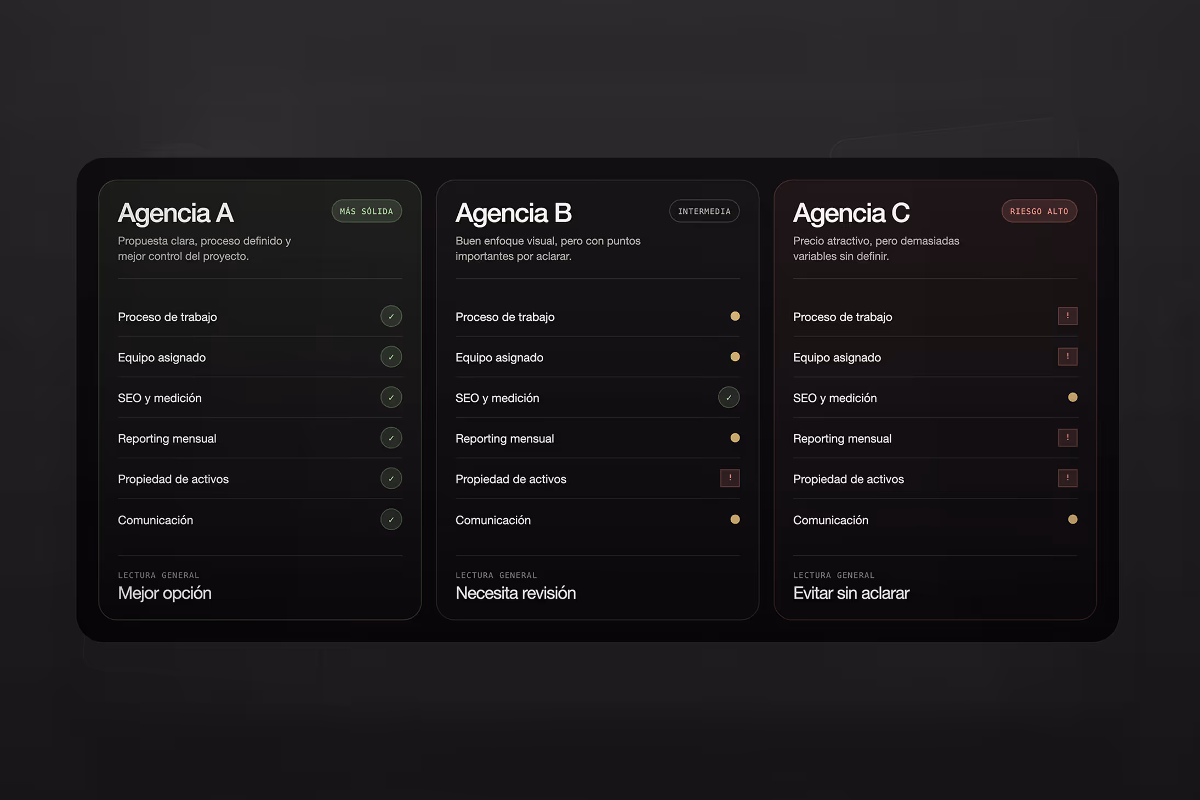Click the 'MÁS SÓLIDA' badge
Image resolution: width=1200 pixels, height=800 pixels.
tap(366, 211)
